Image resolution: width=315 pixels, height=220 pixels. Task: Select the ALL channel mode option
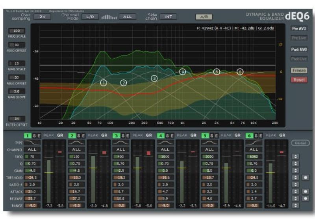pos(127,16)
